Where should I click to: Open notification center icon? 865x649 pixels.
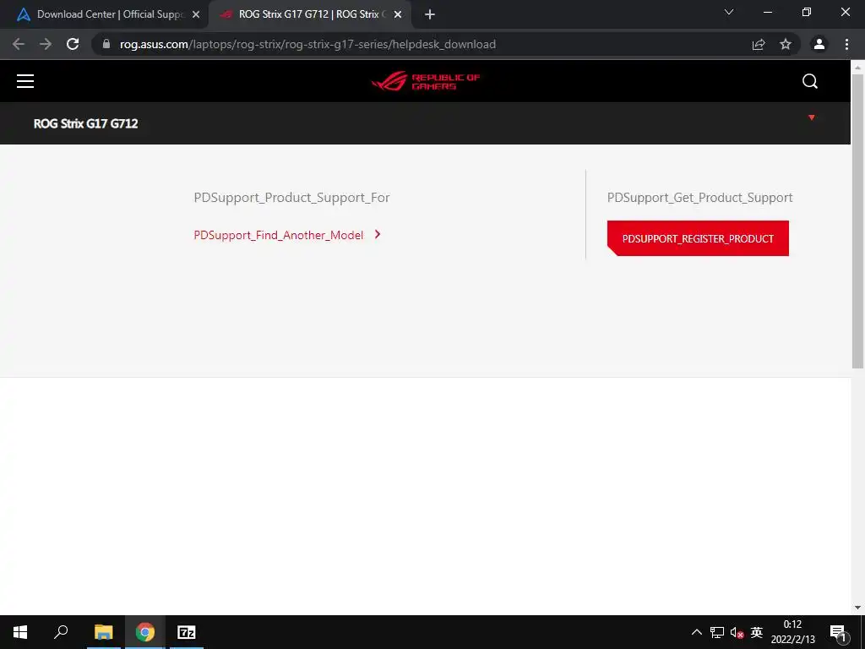point(837,632)
